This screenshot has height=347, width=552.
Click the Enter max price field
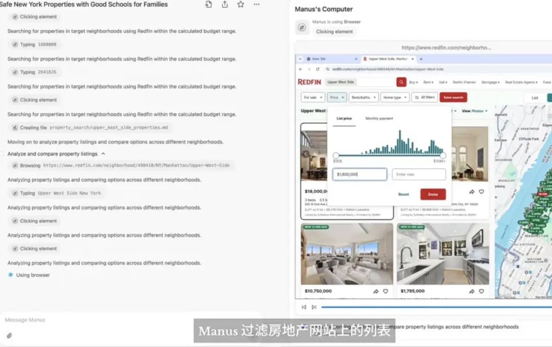[x=419, y=174]
